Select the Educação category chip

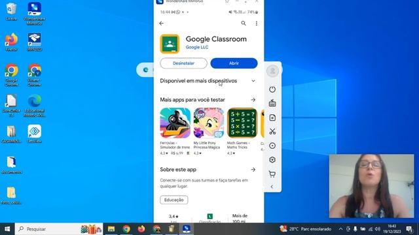pos(174,200)
